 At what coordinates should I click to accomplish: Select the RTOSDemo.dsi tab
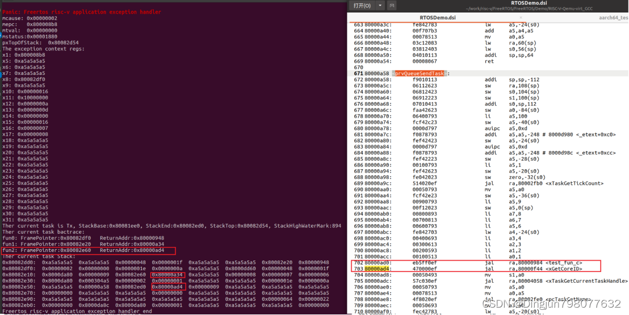[x=437, y=18]
